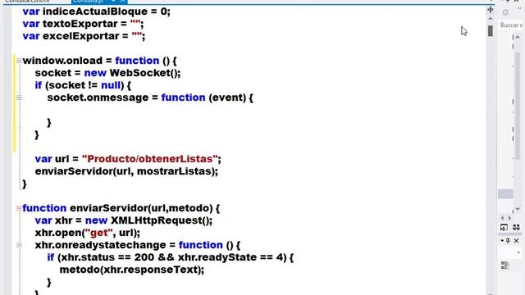Click the editor split-window handle icon

(491, 9)
